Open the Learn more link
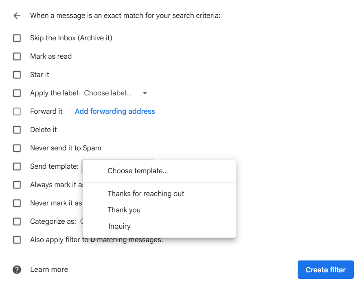The height and width of the screenshot is (289, 364). (x=49, y=269)
